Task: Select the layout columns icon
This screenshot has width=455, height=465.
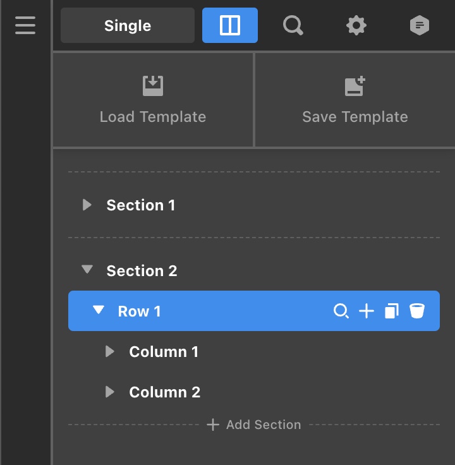Action: [230, 25]
